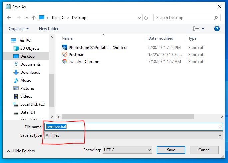The width and height of the screenshot is (228, 163).
Task: Click the 7/18/2021 1:57 AM date cell
Action: pos(165,62)
